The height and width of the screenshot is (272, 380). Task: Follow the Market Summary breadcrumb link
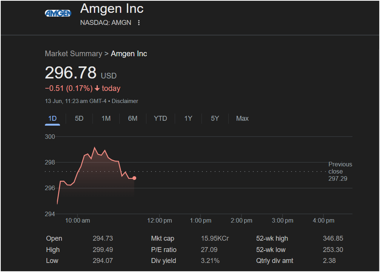pyautogui.click(x=74, y=54)
